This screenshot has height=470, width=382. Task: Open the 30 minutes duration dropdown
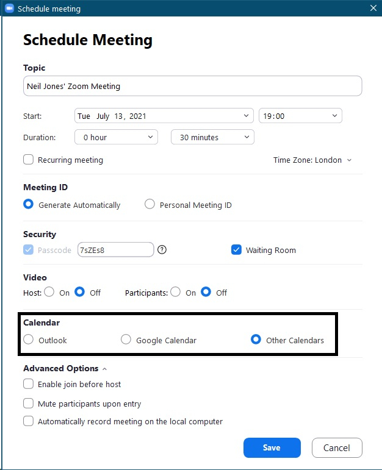pyautogui.click(x=212, y=137)
